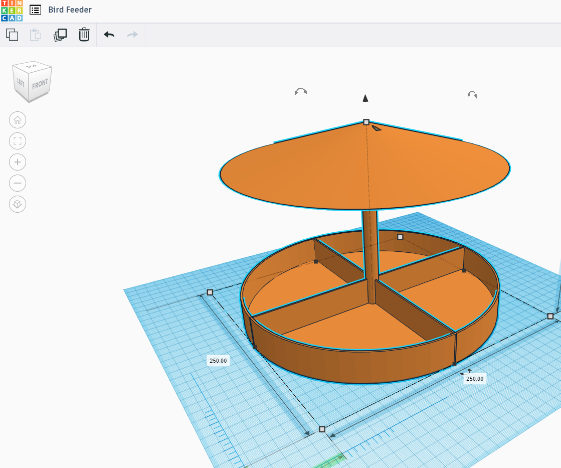Open the design menu list icon
The image size is (561, 468).
pyautogui.click(x=35, y=10)
